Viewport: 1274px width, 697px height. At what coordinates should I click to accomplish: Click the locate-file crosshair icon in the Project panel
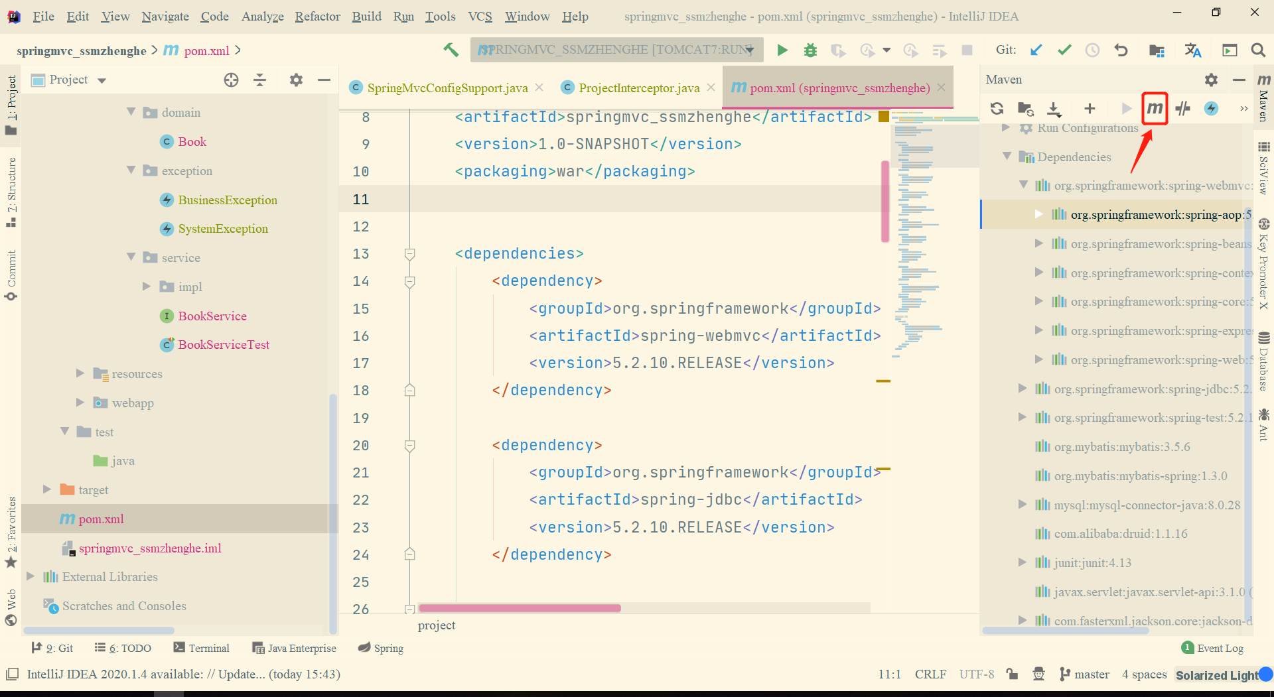pyautogui.click(x=231, y=80)
